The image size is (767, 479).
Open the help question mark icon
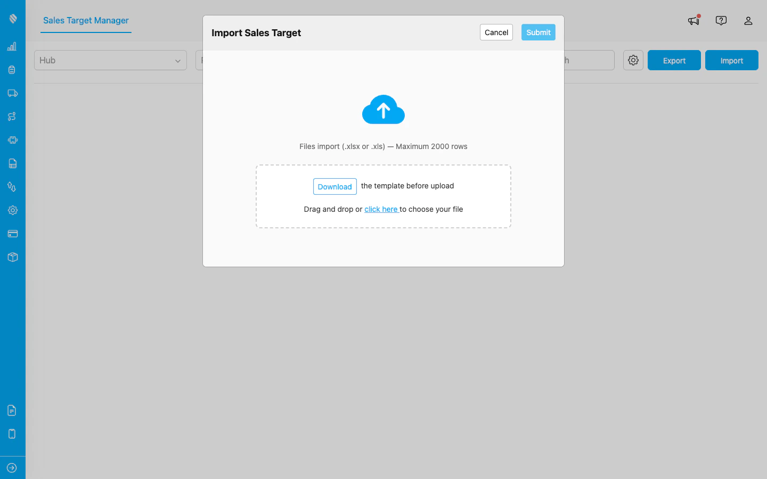click(721, 20)
